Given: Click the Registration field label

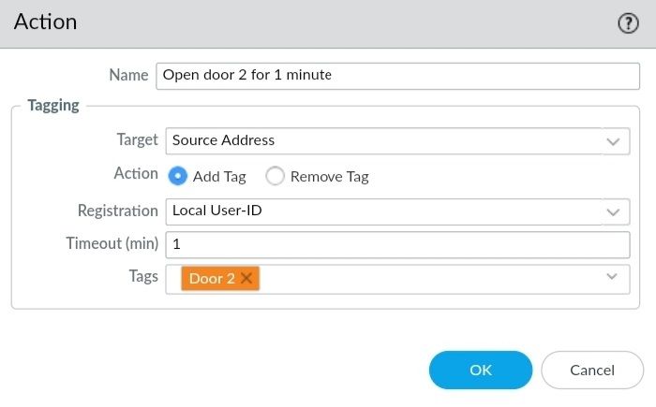Looking at the screenshot, I should (x=118, y=211).
